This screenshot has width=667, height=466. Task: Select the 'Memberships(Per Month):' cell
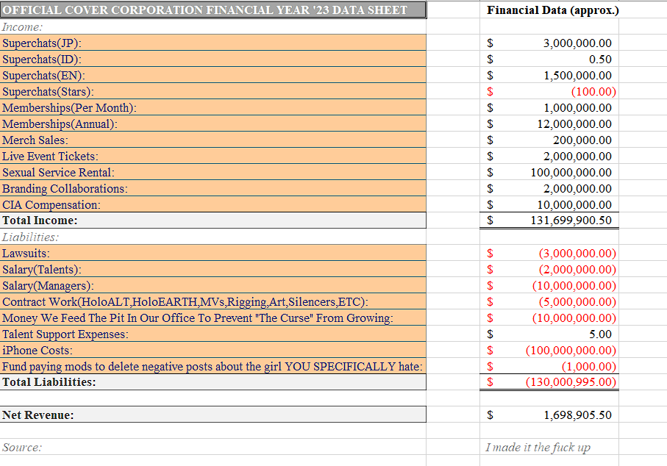(x=213, y=107)
